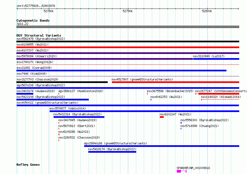This screenshot has height=174, width=247.
Task: Click the blue nsv5556300 marker
Action: point(181,123)
